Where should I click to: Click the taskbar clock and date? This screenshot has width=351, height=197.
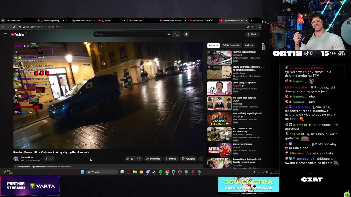coord(274,172)
